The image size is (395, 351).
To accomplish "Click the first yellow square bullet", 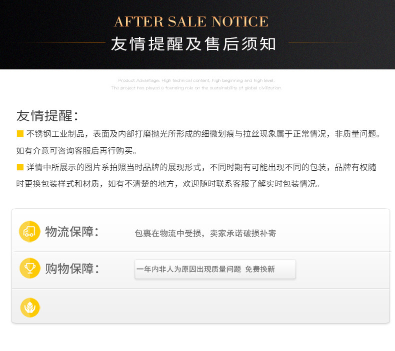I will click(x=20, y=133).
